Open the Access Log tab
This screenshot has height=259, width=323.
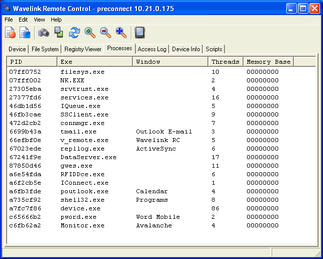(152, 49)
